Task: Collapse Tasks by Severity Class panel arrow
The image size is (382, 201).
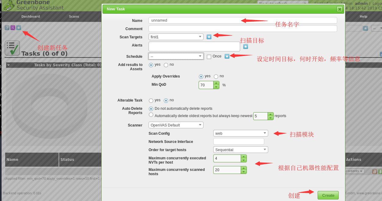Action: (x=8, y=65)
